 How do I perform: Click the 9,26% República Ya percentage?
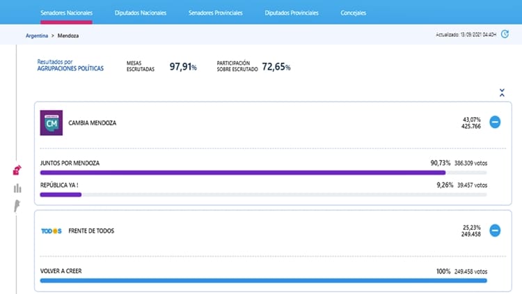445,185
